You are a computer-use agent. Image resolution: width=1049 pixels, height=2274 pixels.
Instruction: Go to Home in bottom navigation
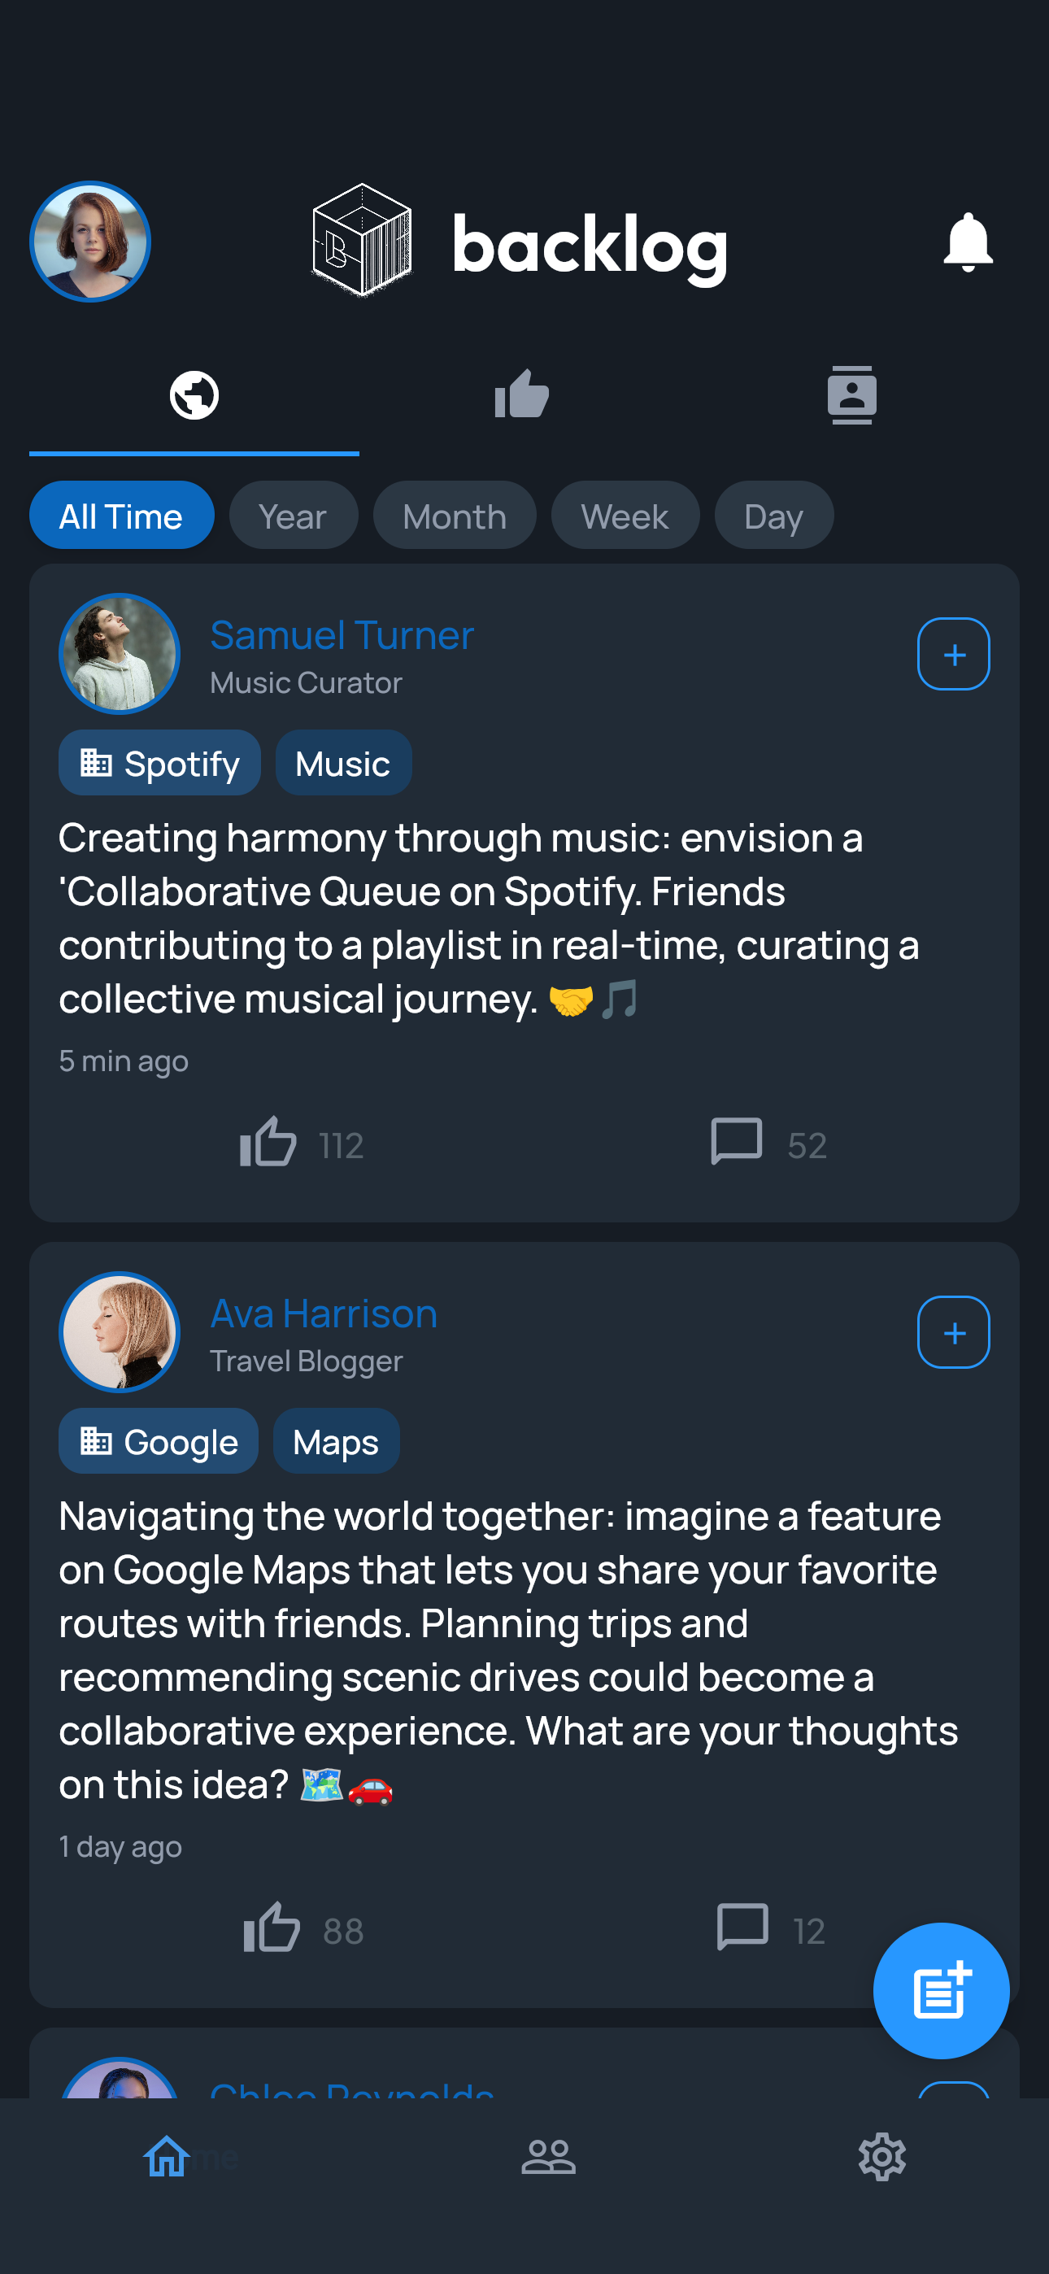(168, 2157)
